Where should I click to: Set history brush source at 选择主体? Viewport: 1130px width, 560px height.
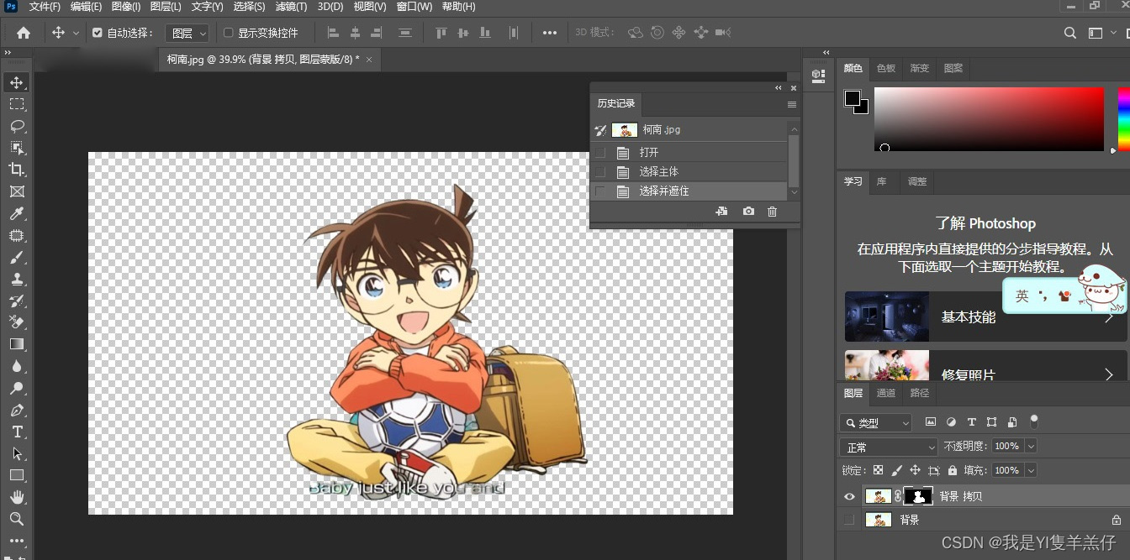click(599, 171)
